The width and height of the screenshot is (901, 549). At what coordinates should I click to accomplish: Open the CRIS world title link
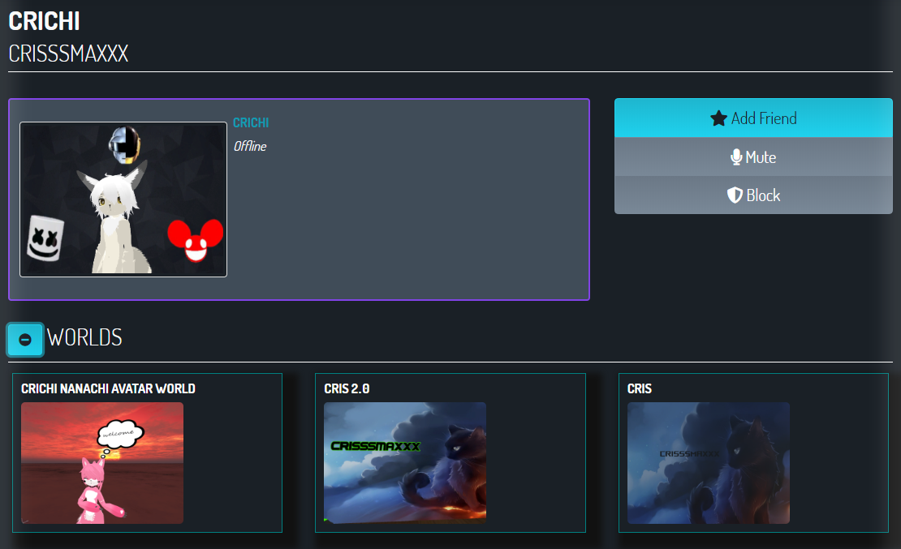pos(640,388)
